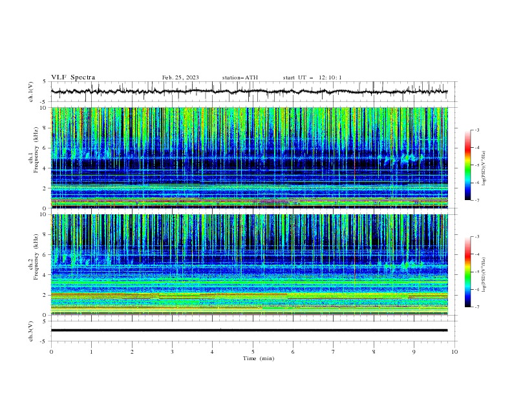
Task: Click the "-5" tick on lower colorbar
Action: coord(477,272)
